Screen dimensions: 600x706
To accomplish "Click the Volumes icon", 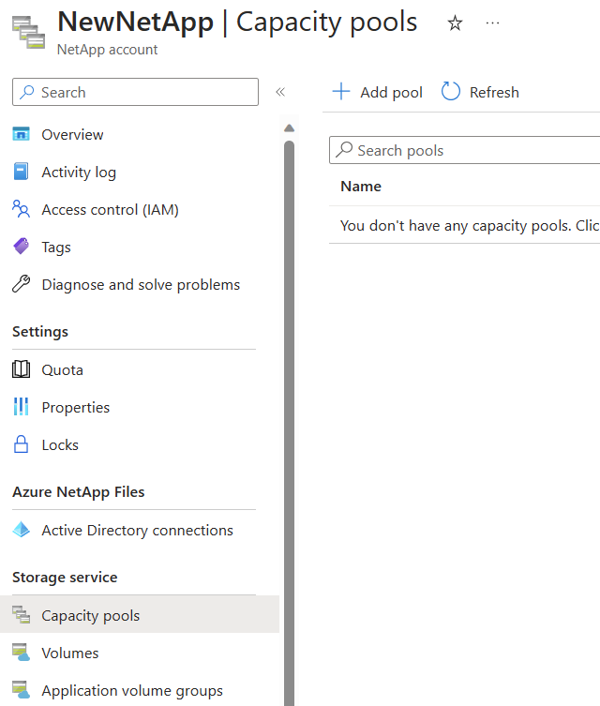I will point(22,653).
